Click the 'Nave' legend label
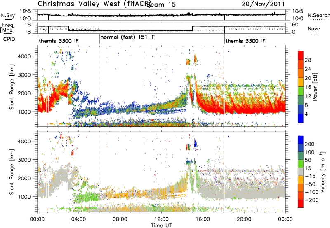This screenshot has height=228, width=330. (314, 28)
